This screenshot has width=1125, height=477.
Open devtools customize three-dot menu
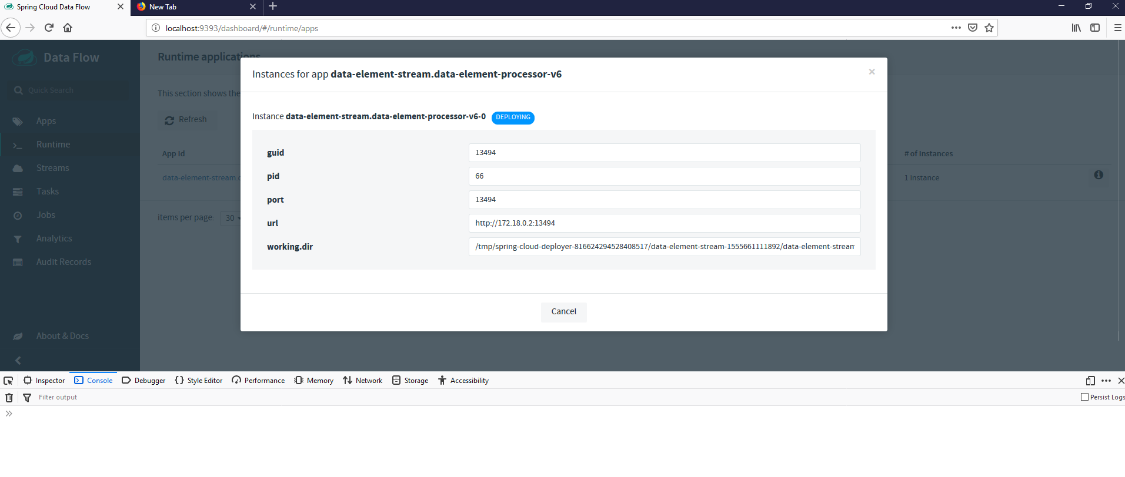pos(1106,381)
